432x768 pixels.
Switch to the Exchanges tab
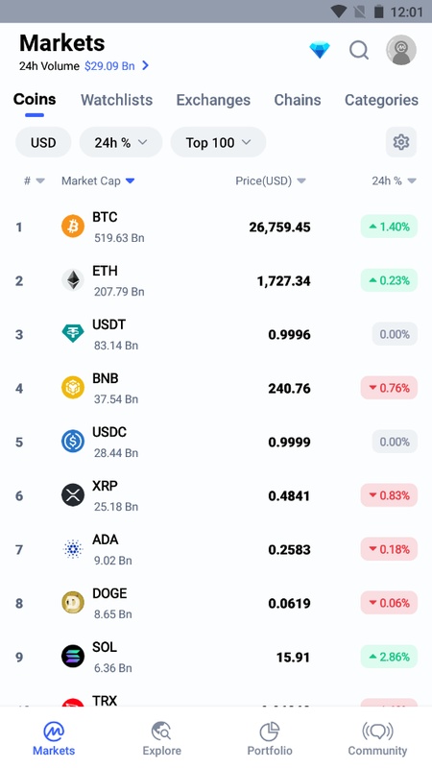(213, 100)
